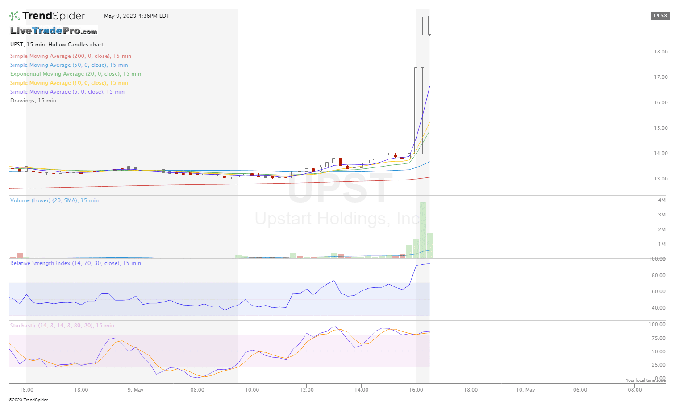Click the Volume (Lower) (20, SMA) label
This screenshot has width=679, height=404.
[54, 200]
